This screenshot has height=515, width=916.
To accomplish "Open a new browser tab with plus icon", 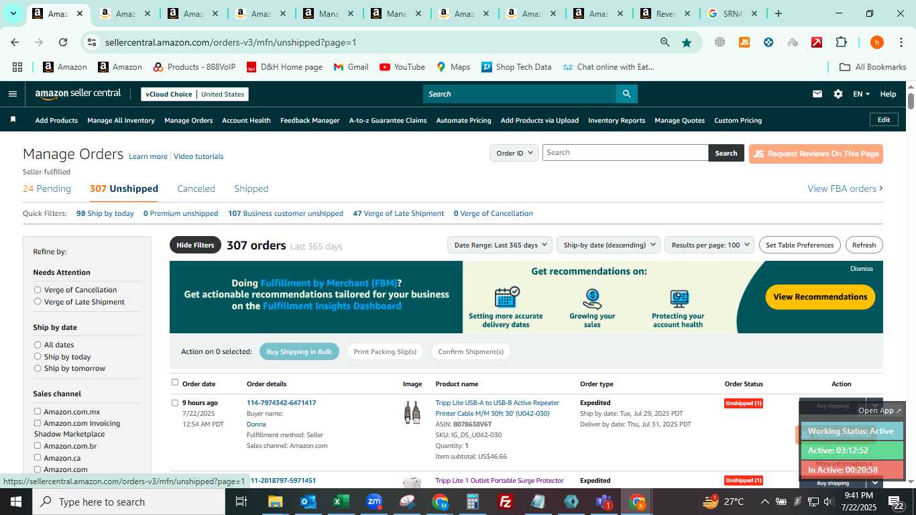I will click(x=778, y=13).
